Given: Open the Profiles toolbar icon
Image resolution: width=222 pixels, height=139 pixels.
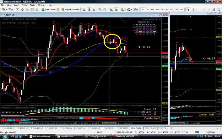Looking at the screenshot, I should (x=10, y=10).
